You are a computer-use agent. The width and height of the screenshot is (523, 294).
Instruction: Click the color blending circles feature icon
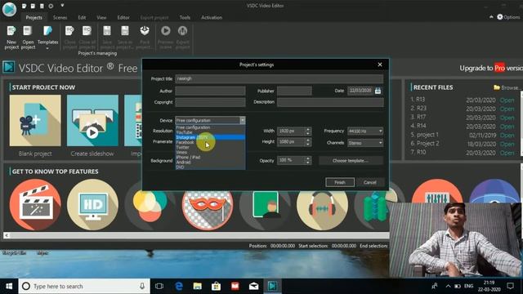150,207
